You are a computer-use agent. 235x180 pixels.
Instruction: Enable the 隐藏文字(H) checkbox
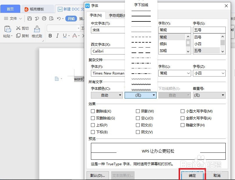point(182,125)
